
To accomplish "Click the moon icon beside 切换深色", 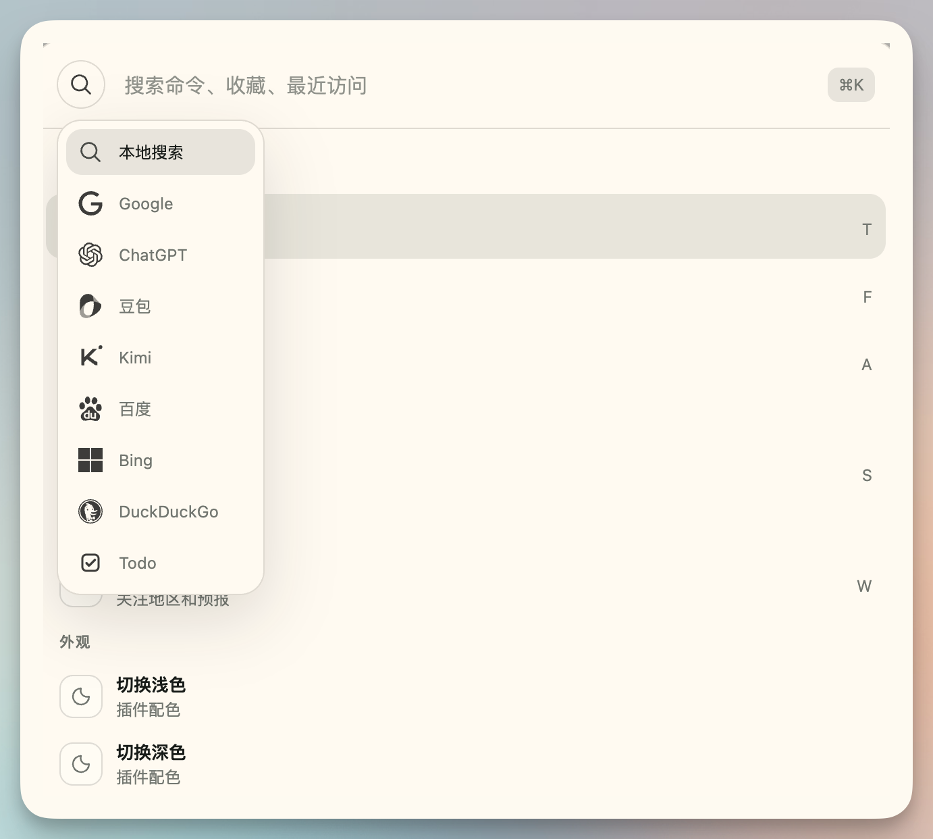I will (x=81, y=764).
